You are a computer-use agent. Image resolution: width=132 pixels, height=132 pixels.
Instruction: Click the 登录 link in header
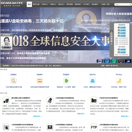pyautogui.click(x=104, y=4)
